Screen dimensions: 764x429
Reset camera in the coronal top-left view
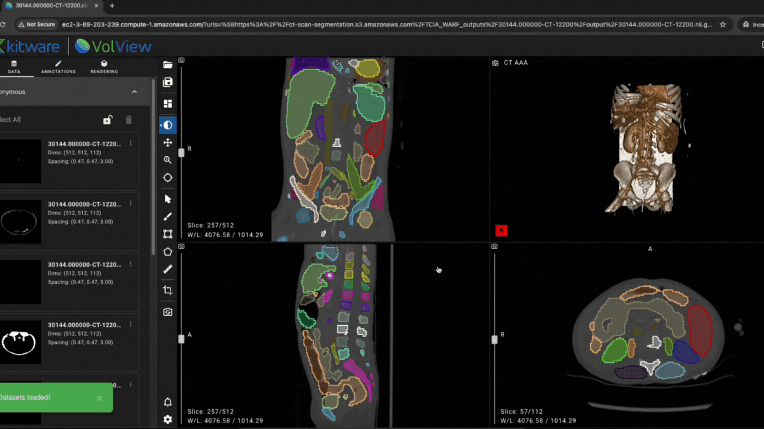coord(181,60)
